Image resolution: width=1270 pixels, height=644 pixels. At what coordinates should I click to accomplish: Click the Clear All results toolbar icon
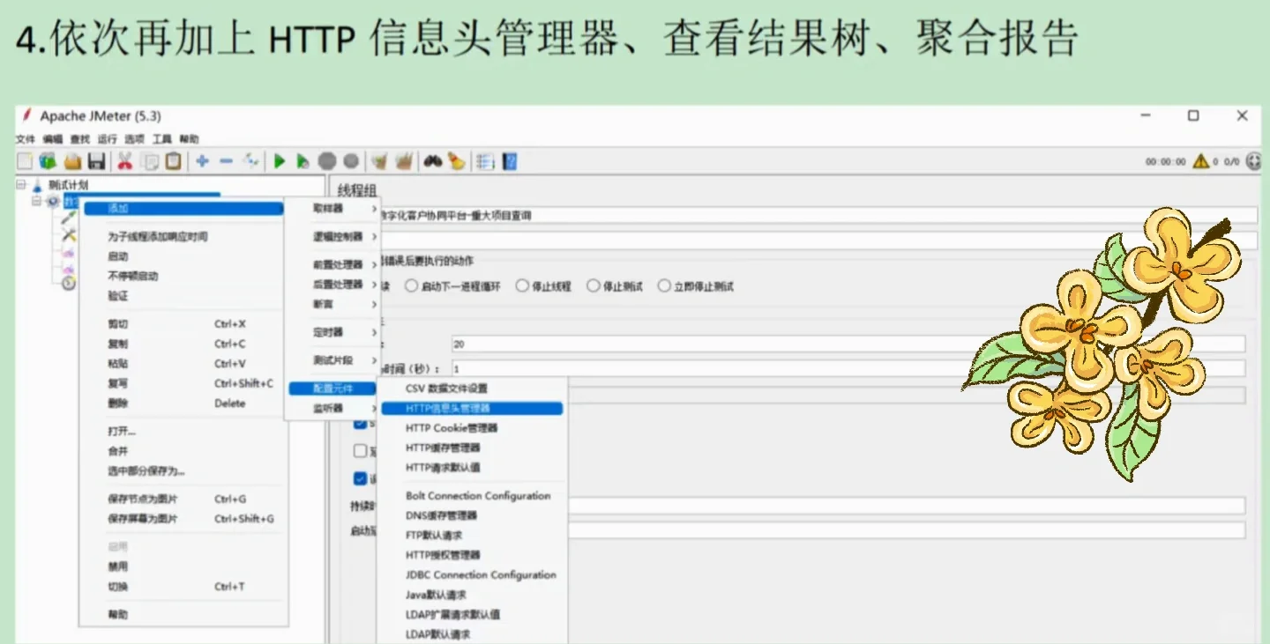(404, 161)
